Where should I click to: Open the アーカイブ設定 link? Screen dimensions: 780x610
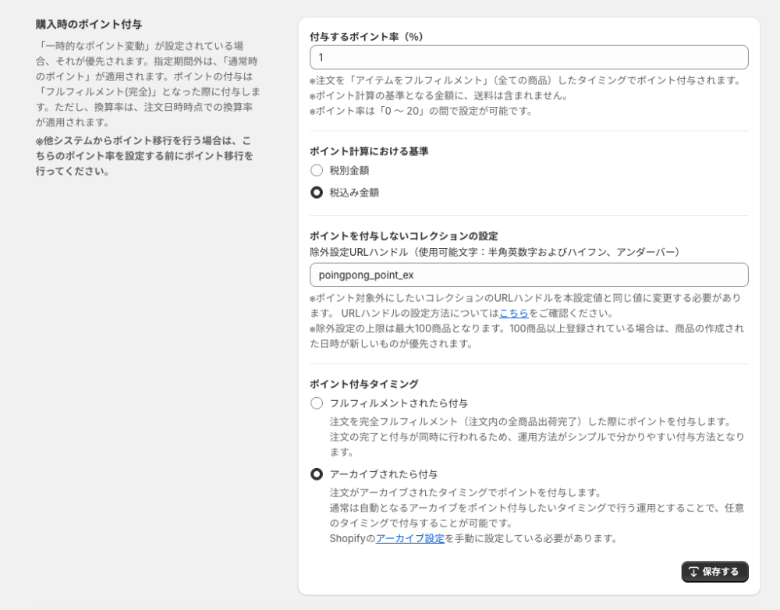point(410,538)
